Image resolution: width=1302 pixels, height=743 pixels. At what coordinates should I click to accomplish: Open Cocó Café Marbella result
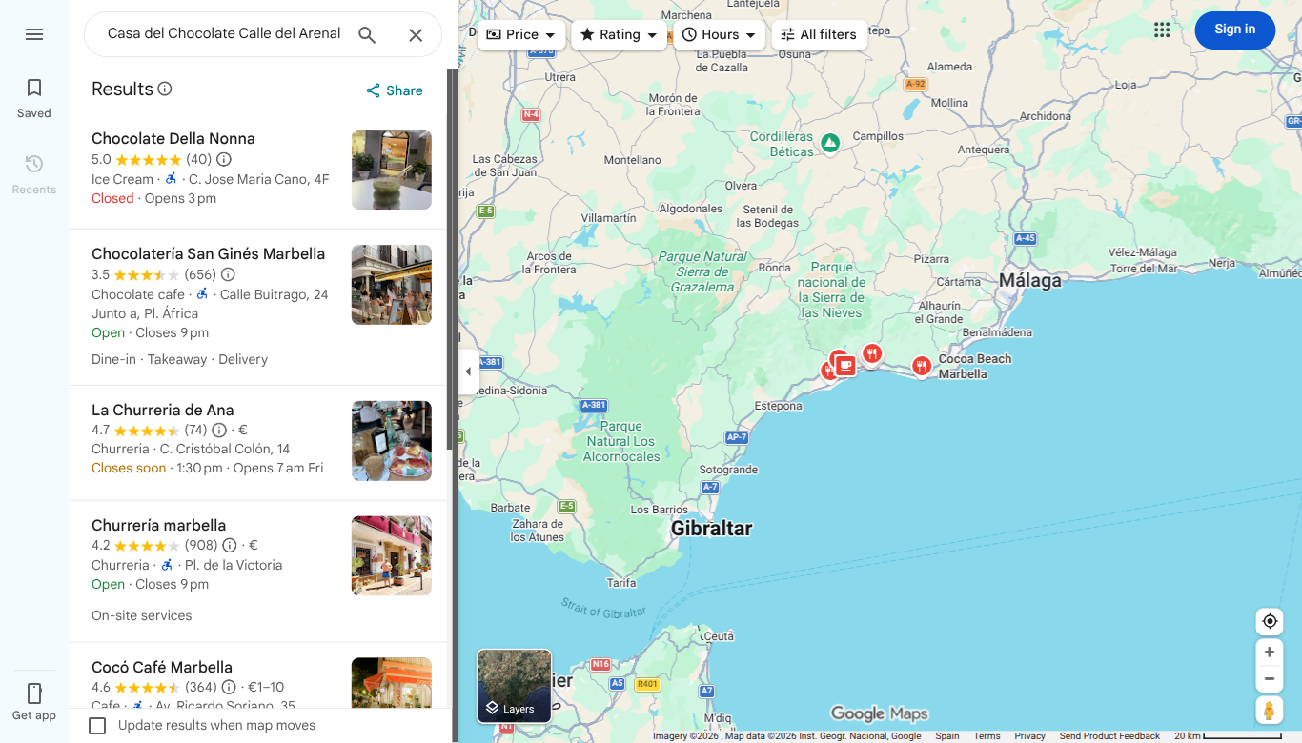(257, 676)
